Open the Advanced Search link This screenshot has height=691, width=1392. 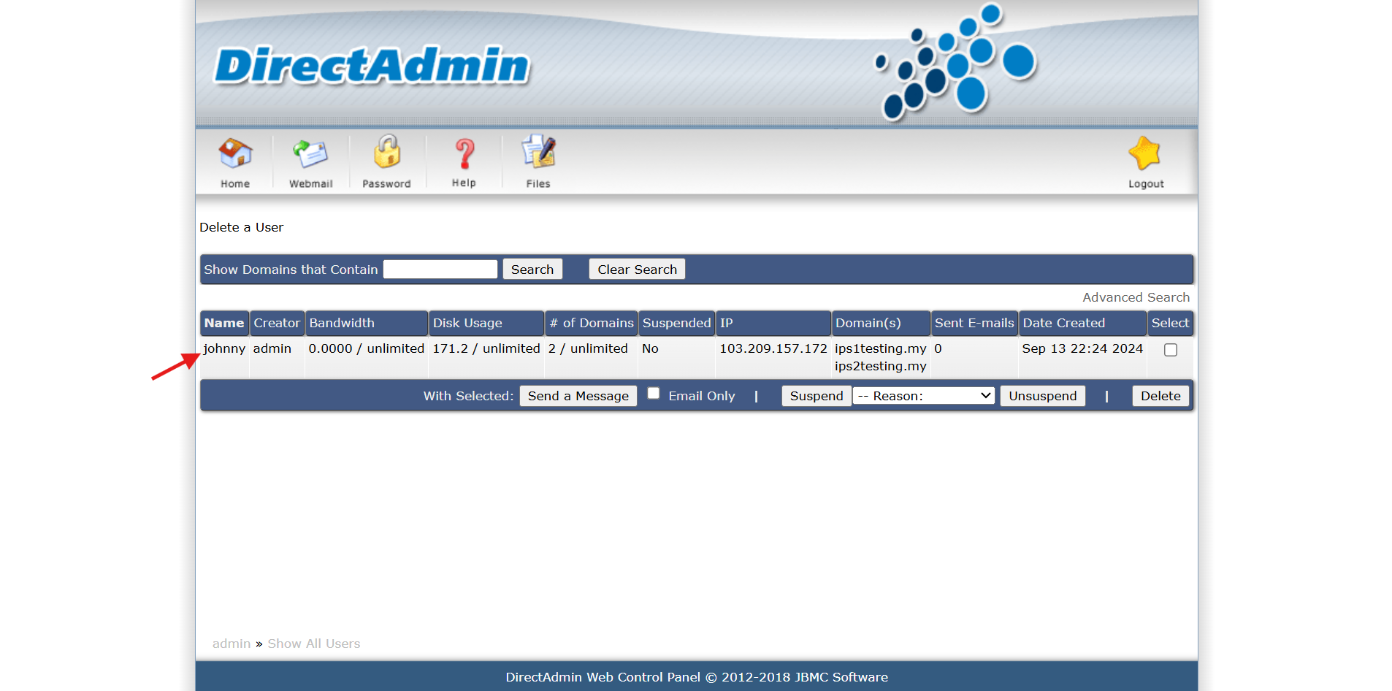(1136, 297)
